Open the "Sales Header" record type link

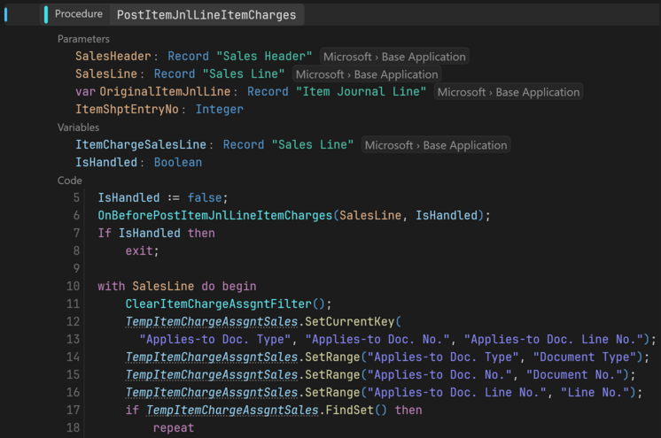pos(264,57)
